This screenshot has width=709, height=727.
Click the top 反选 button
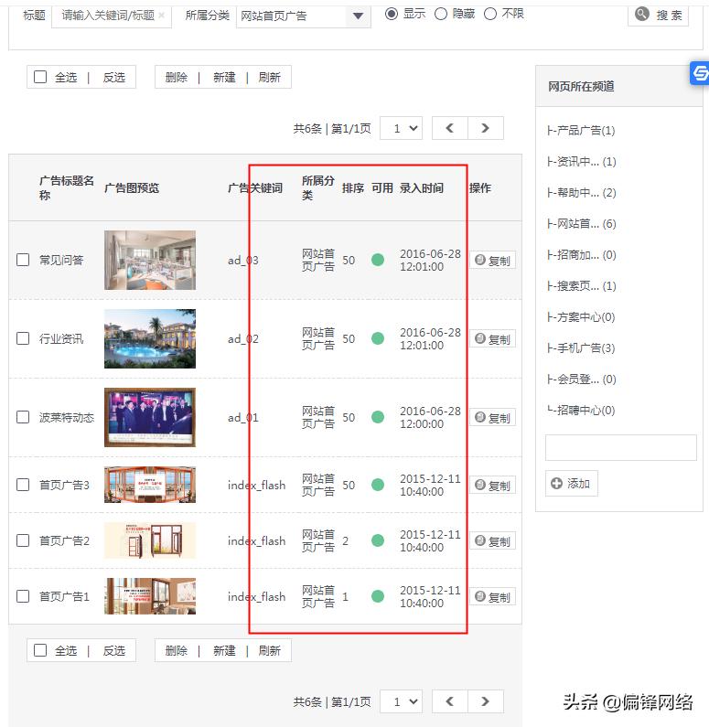tap(114, 78)
